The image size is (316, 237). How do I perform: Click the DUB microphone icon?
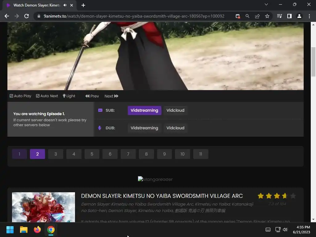click(100, 128)
